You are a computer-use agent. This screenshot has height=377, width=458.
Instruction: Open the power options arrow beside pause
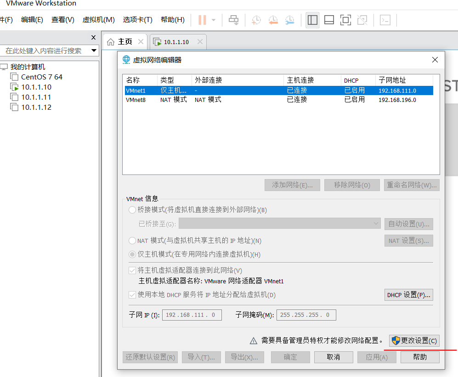click(214, 20)
